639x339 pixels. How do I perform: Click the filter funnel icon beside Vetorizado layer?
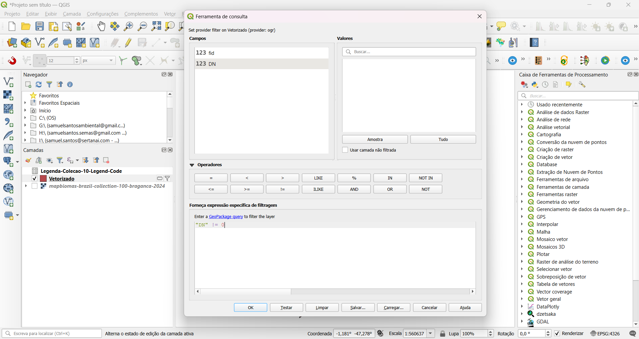coord(168,178)
